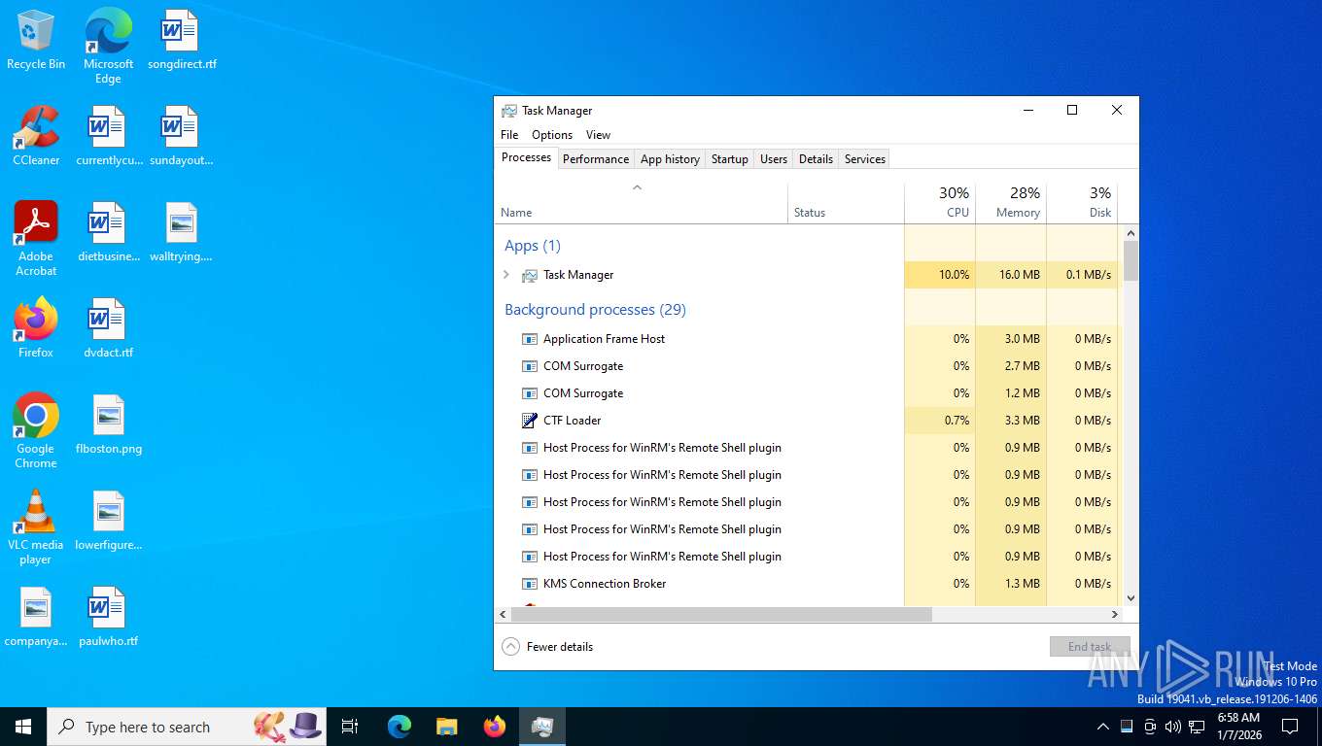Open File Explorer from the taskbar
The image size is (1322, 746).
point(447,727)
